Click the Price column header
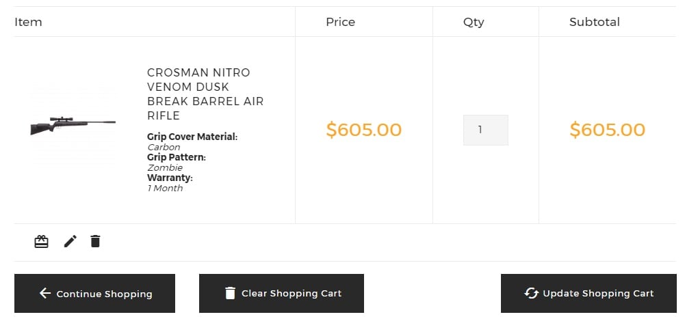Screen dimensions: 685x319 tap(340, 22)
